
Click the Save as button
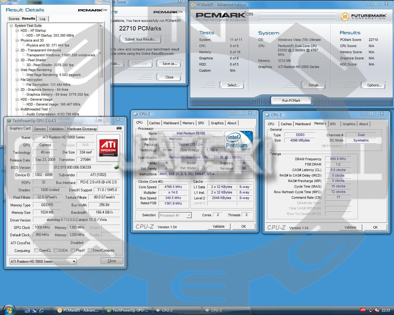coord(170,64)
